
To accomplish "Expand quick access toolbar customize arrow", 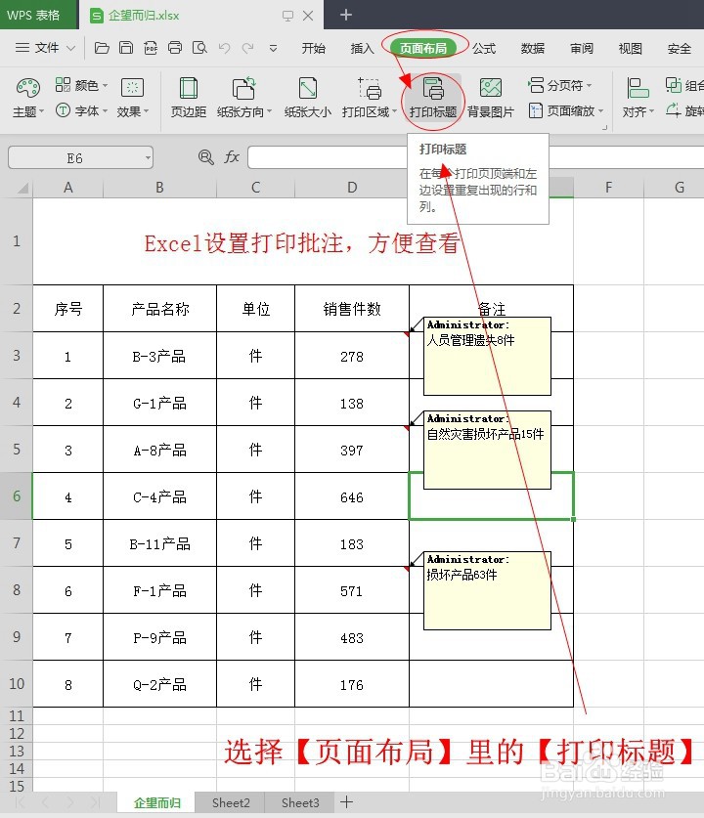I will [273, 49].
